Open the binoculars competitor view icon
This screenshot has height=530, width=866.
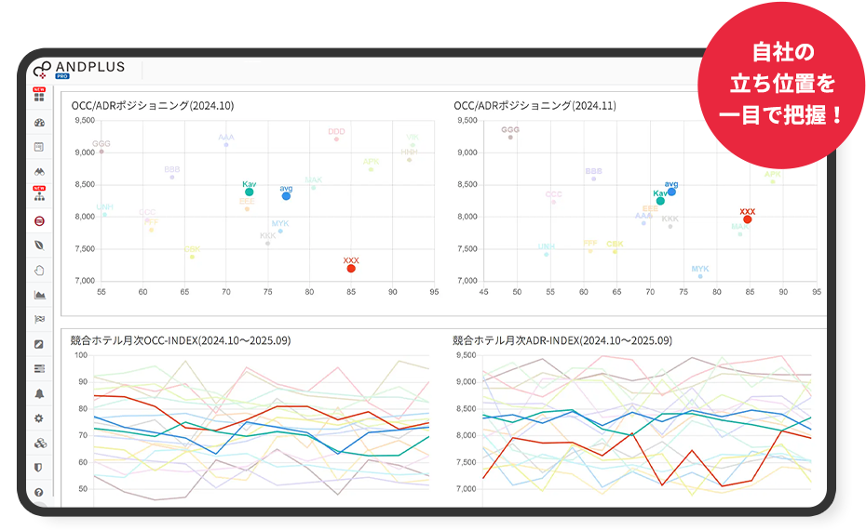coord(39,172)
